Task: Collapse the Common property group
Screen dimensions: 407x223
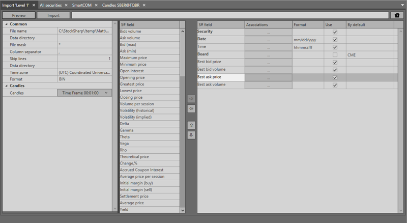Action: [x=7, y=24]
